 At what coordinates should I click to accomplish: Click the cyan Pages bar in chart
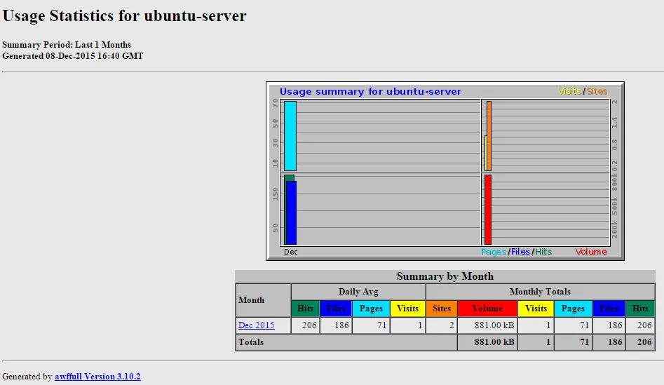pos(290,135)
